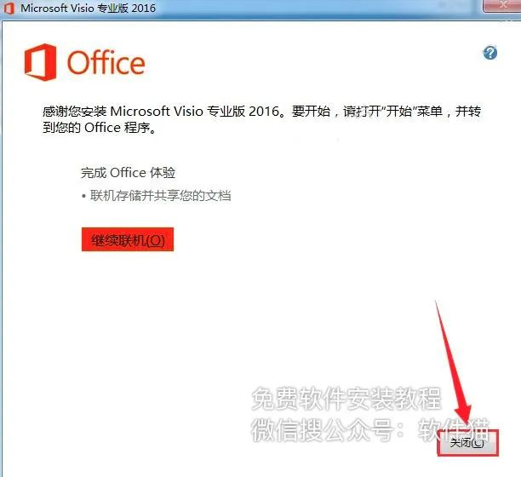The width and height of the screenshot is (521, 477).
Task: Click the 软件猫 watermark near the close button
Action: [x=454, y=429]
